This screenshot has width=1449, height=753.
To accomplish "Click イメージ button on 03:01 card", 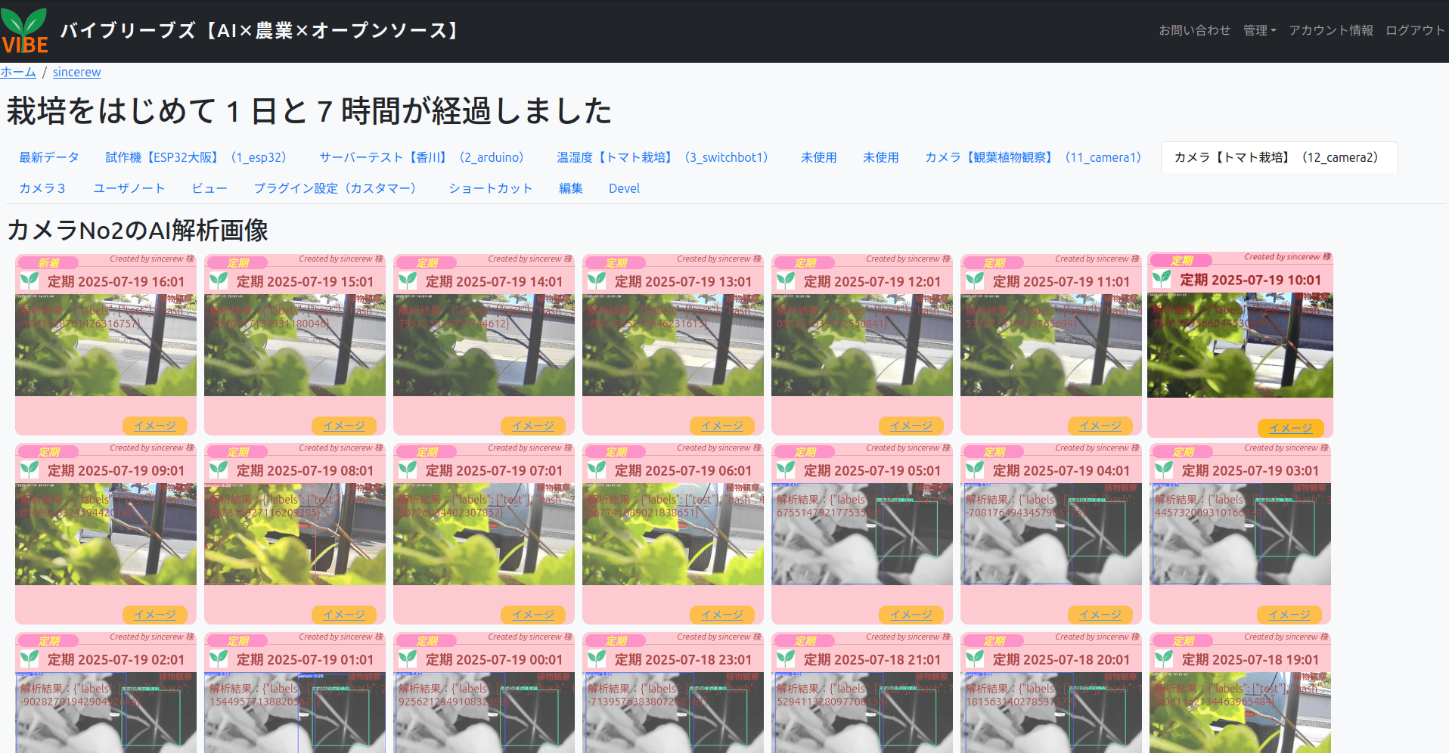I will (1289, 615).
